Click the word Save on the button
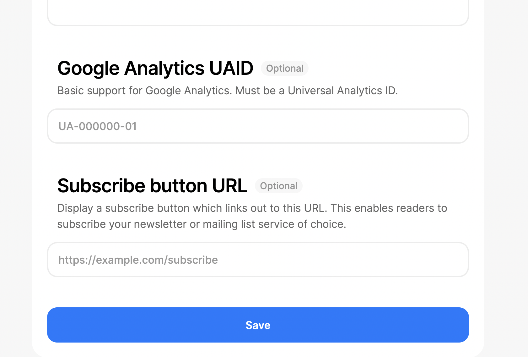Viewport: 528px width, 357px height. 258,325
